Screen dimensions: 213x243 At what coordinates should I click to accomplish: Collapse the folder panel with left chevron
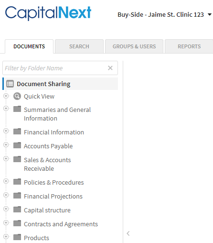pos(128,233)
